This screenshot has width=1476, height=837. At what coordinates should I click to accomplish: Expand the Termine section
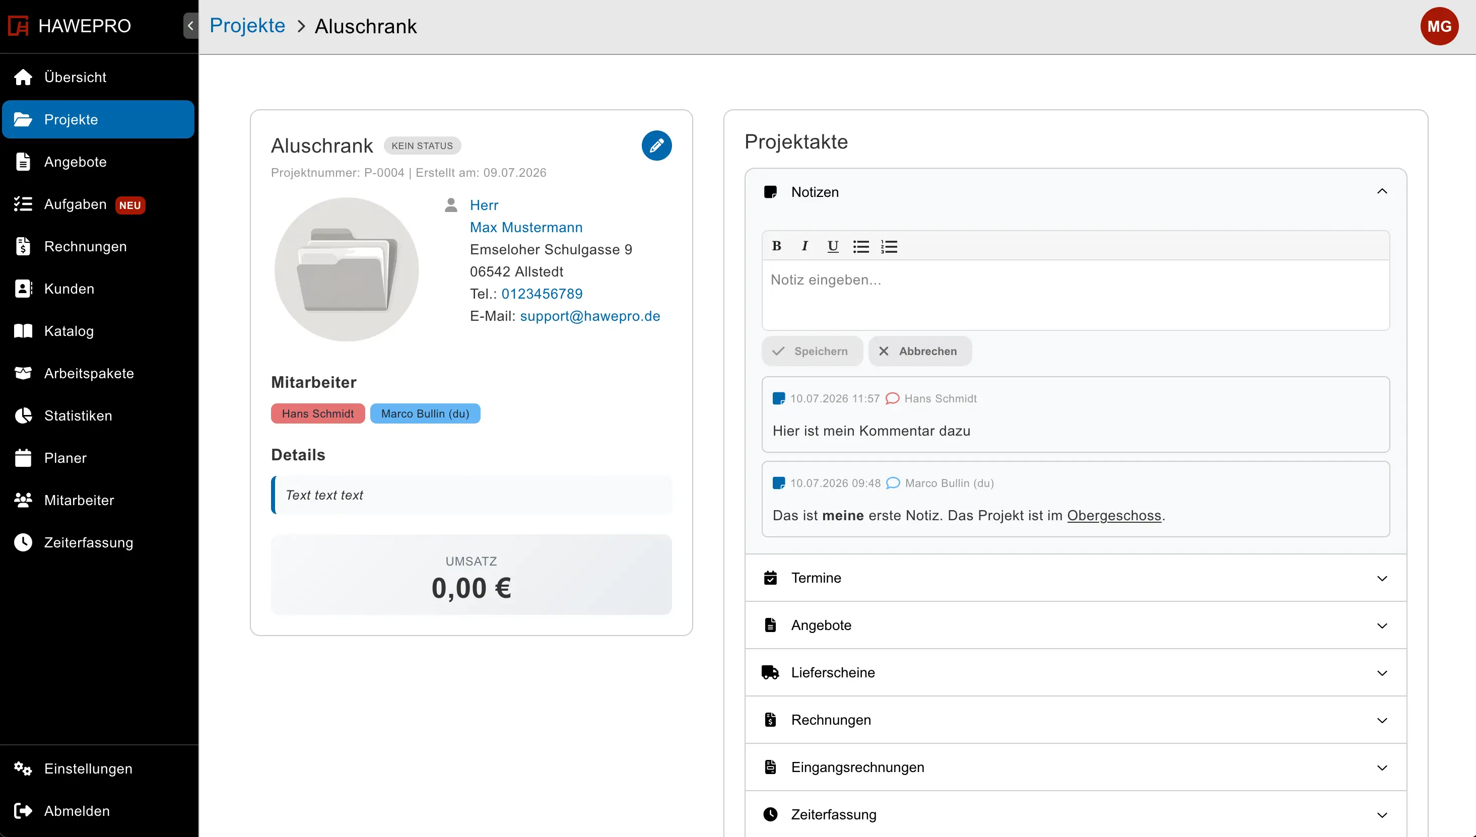[x=1076, y=578]
